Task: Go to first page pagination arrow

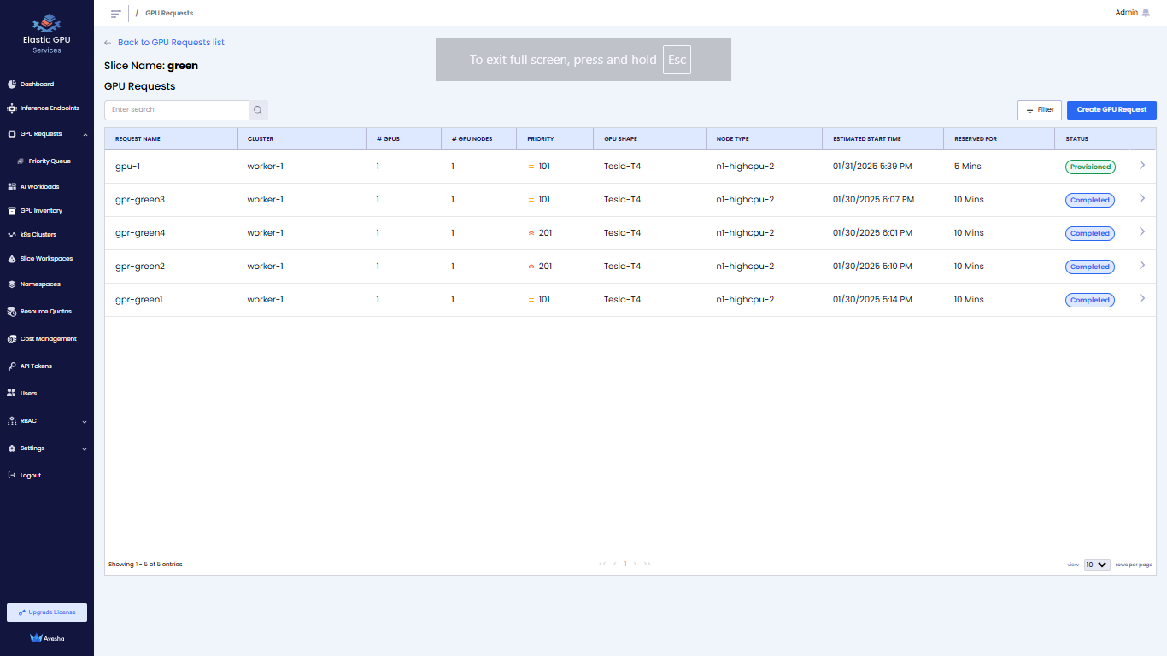Action: 603,564
